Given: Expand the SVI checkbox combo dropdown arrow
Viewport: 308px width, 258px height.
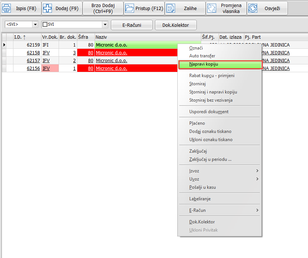Looking at the screenshot, I should click(105, 25).
